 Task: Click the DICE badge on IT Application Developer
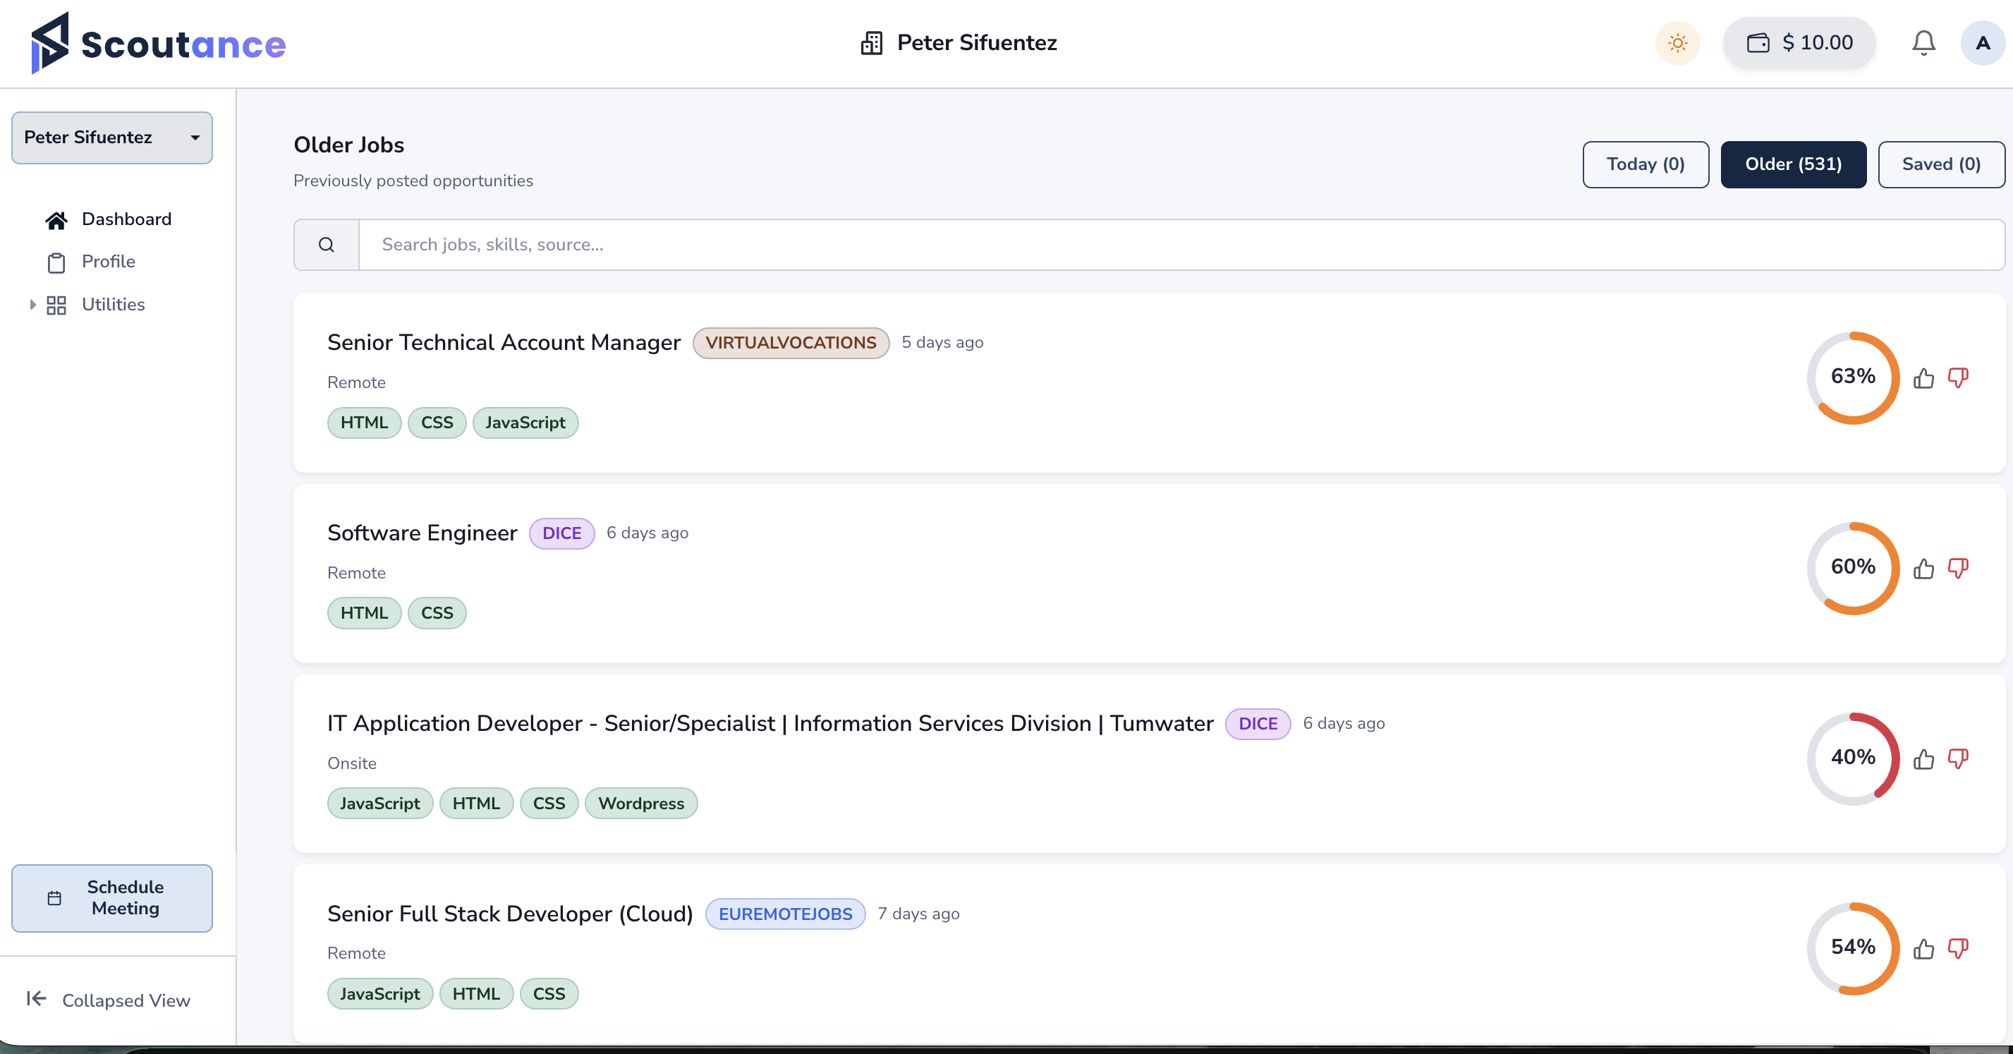(x=1258, y=723)
